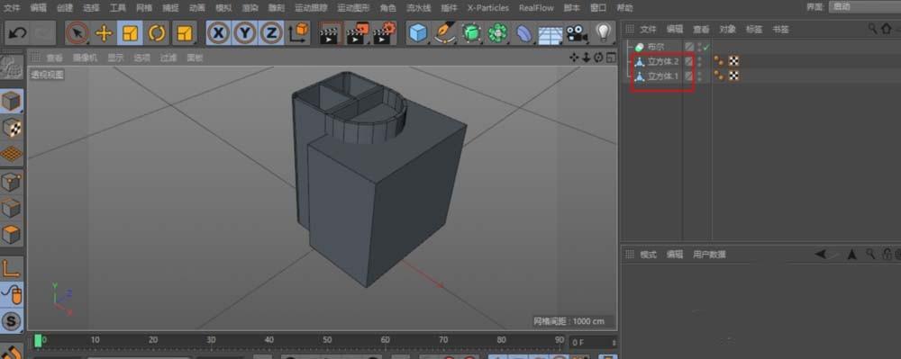Select 立方体.1 object in Object Manager
The width and height of the screenshot is (901, 359).
coord(663,76)
